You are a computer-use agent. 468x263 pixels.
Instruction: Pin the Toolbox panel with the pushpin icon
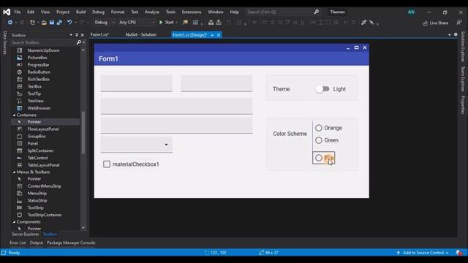tap(77, 35)
